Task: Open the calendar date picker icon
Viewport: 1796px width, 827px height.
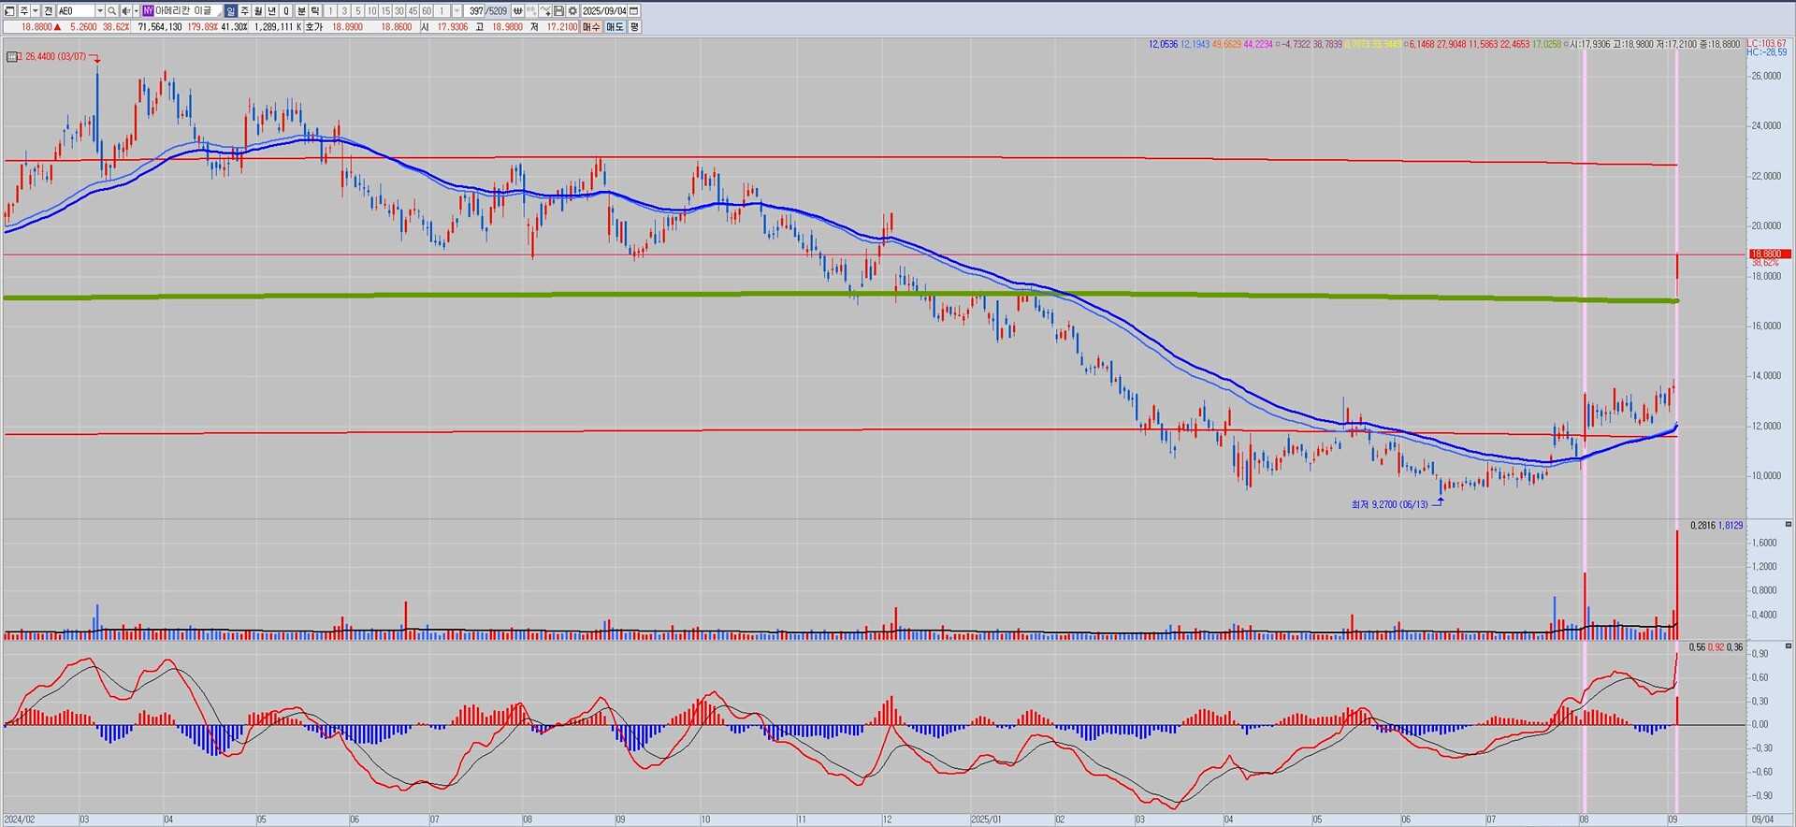Action: (x=634, y=11)
